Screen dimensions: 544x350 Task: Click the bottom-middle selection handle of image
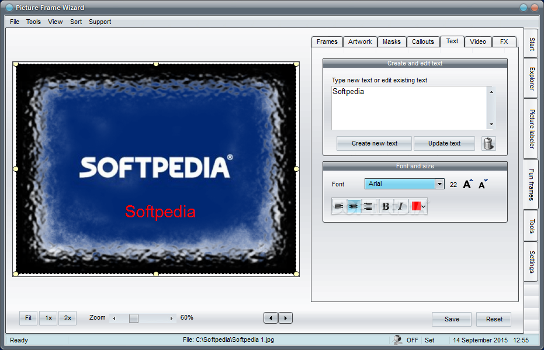(x=156, y=273)
